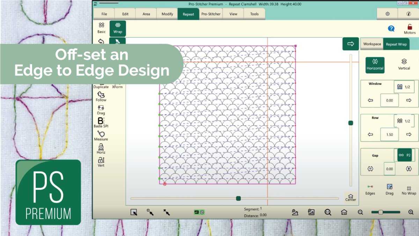Click the home view icon at bottom right

point(344,212)
